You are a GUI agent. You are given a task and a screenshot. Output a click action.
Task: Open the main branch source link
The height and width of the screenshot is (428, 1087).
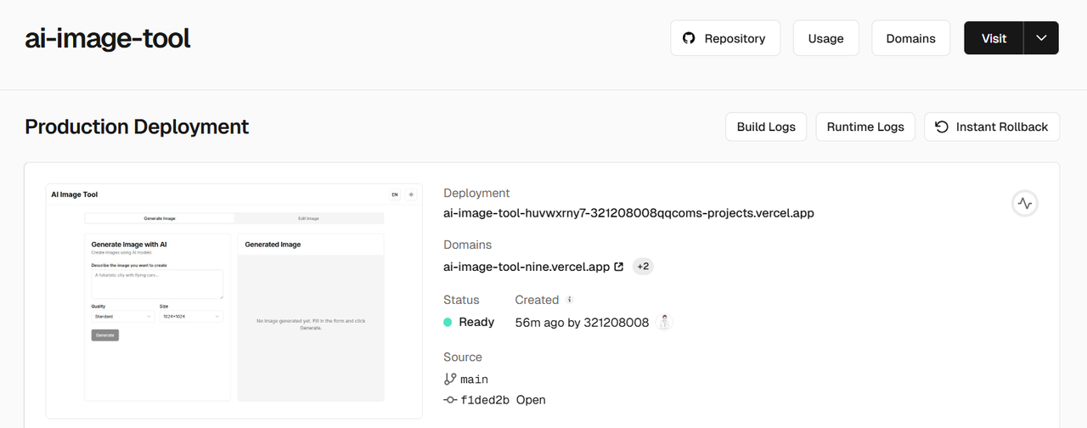coord(474,380)
